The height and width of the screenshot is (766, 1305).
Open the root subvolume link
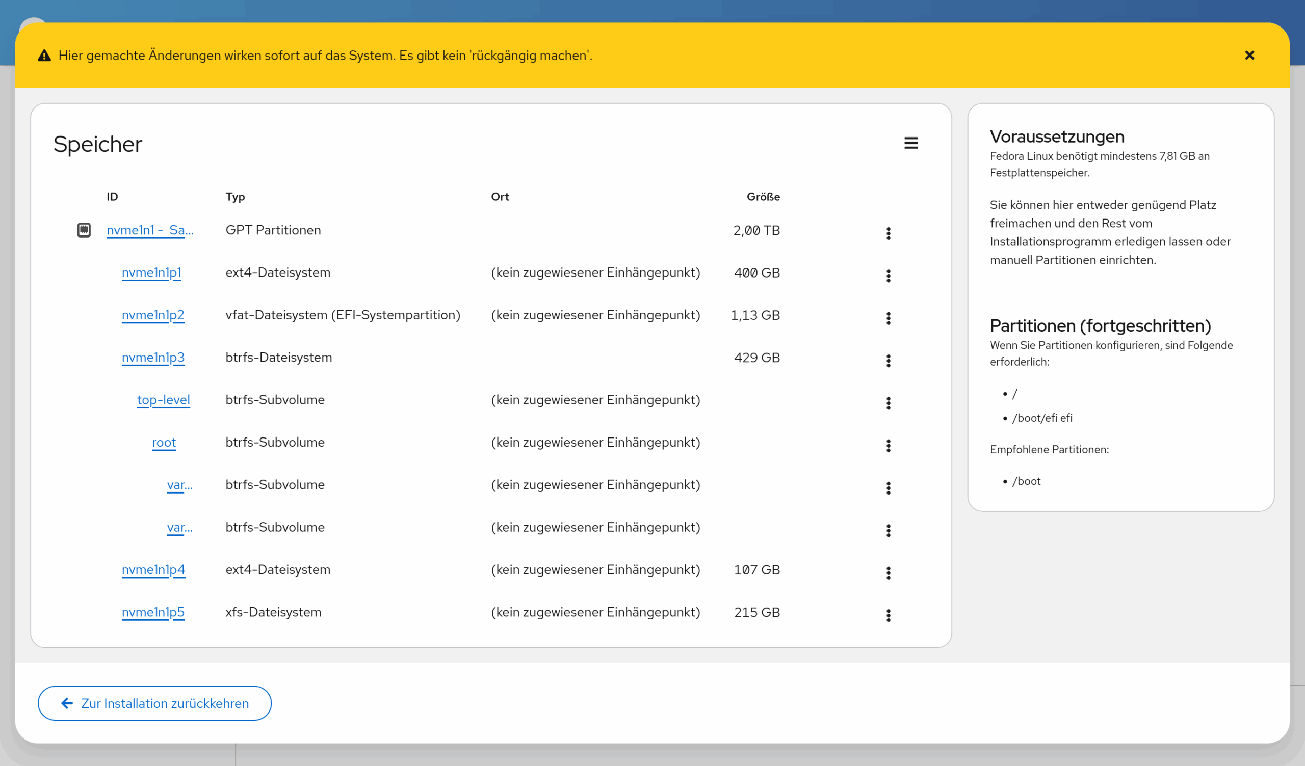[x=164, y=442]
